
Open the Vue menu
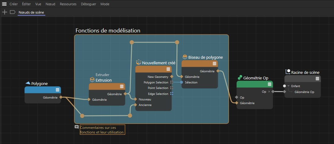click(38, 4)
